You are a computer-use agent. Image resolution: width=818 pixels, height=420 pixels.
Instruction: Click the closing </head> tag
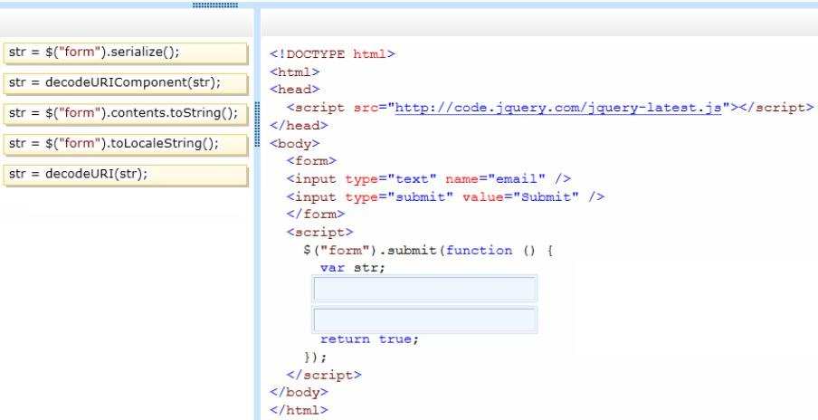coord(299,125)
